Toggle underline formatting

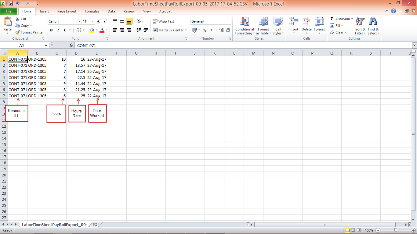click(64, 30)
